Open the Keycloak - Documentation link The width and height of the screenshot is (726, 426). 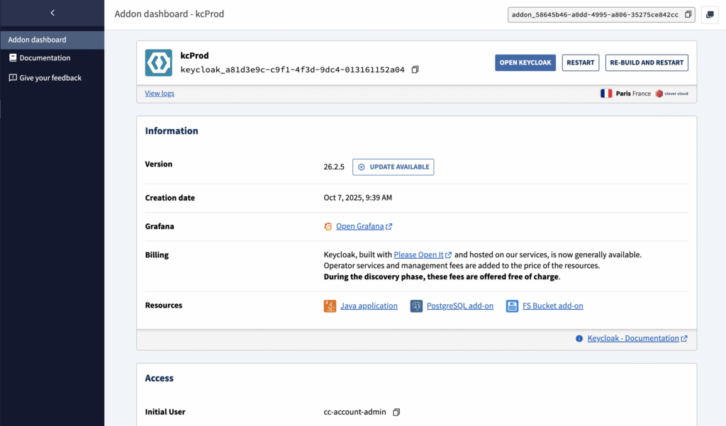(633, 339)
